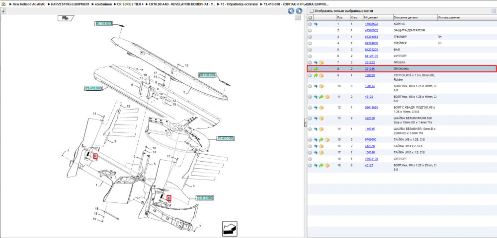Click yellow box icon in row 13 ШАЙБА

[322, 118]
